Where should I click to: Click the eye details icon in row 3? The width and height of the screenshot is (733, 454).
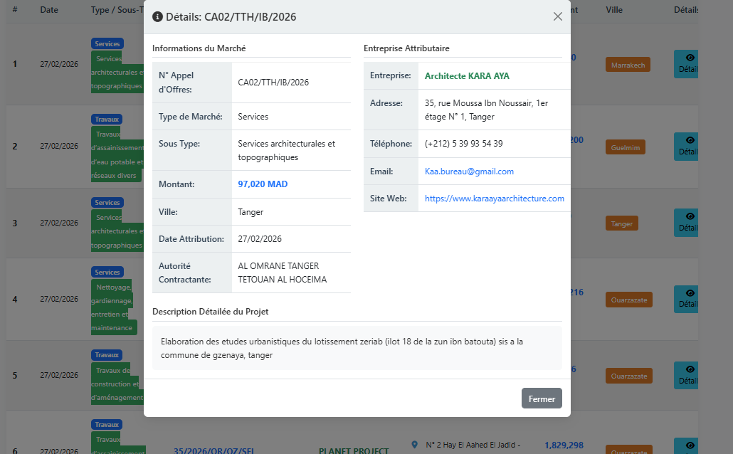tap(689, 216)
